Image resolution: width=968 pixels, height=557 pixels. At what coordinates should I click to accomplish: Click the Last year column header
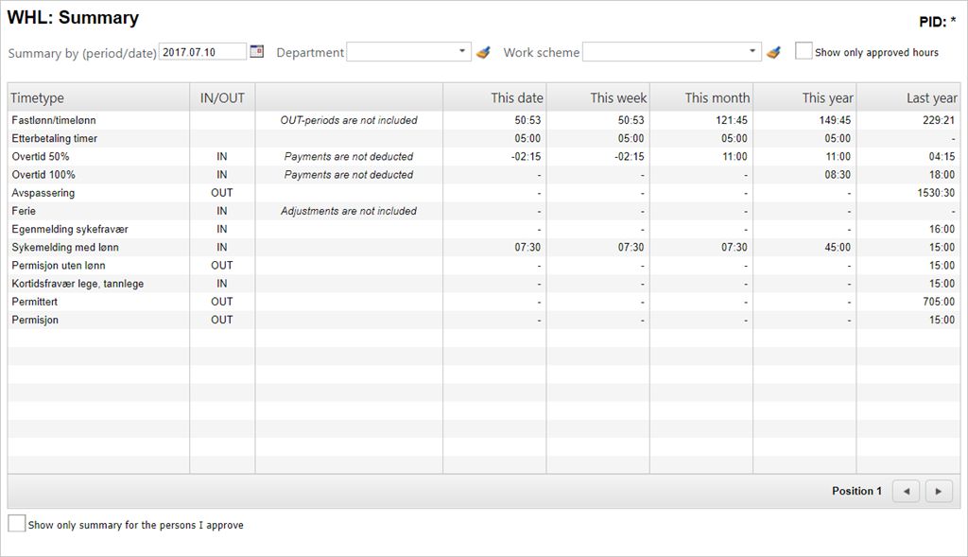tap(931, 97)
